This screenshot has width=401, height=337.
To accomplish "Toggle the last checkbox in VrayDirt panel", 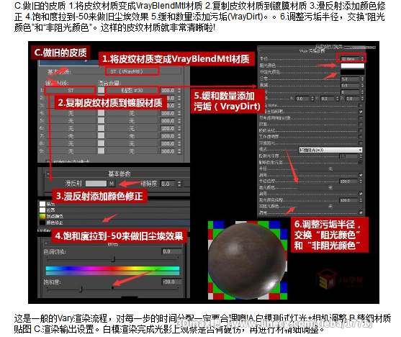I will coord(361,212).
